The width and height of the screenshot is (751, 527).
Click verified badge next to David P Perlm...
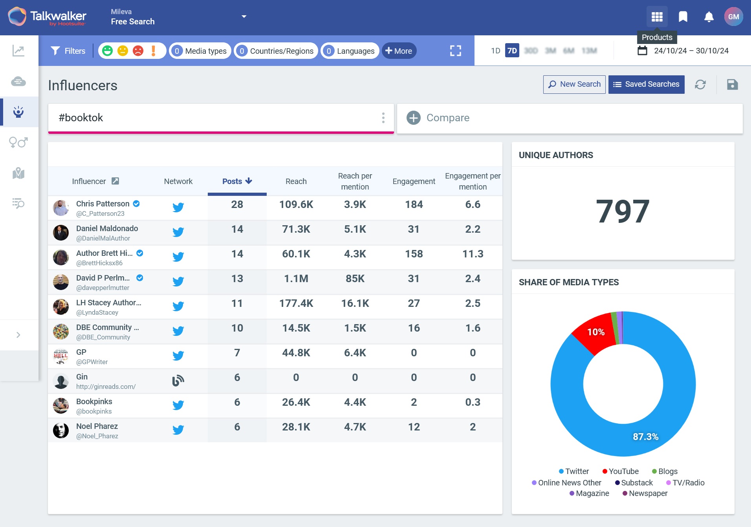click(x=139, y=278)
